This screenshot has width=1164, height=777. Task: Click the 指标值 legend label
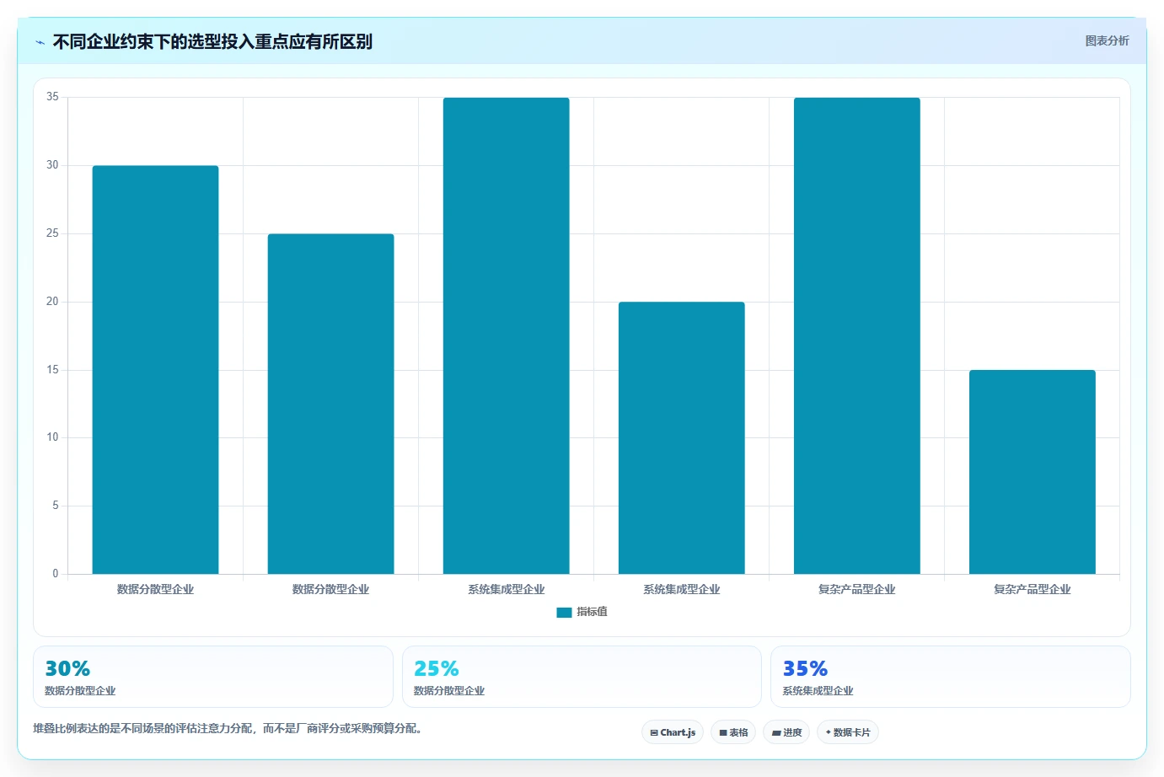point(592,612)
